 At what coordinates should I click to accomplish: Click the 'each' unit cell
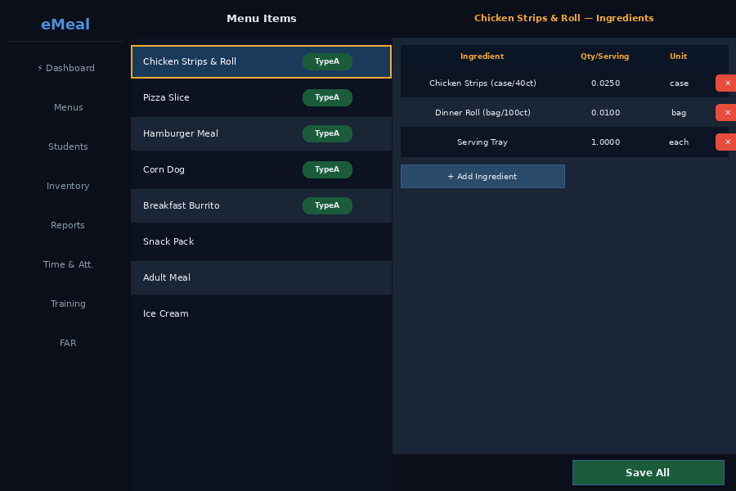679,142
